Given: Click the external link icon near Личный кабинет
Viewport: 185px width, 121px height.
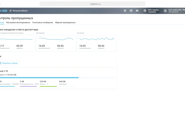Looking at the screenshot, I should coord(11,11).
